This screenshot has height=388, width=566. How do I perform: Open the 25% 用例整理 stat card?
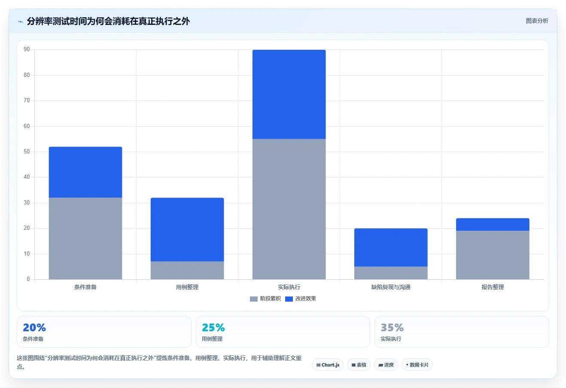click(x=283, y=332)
